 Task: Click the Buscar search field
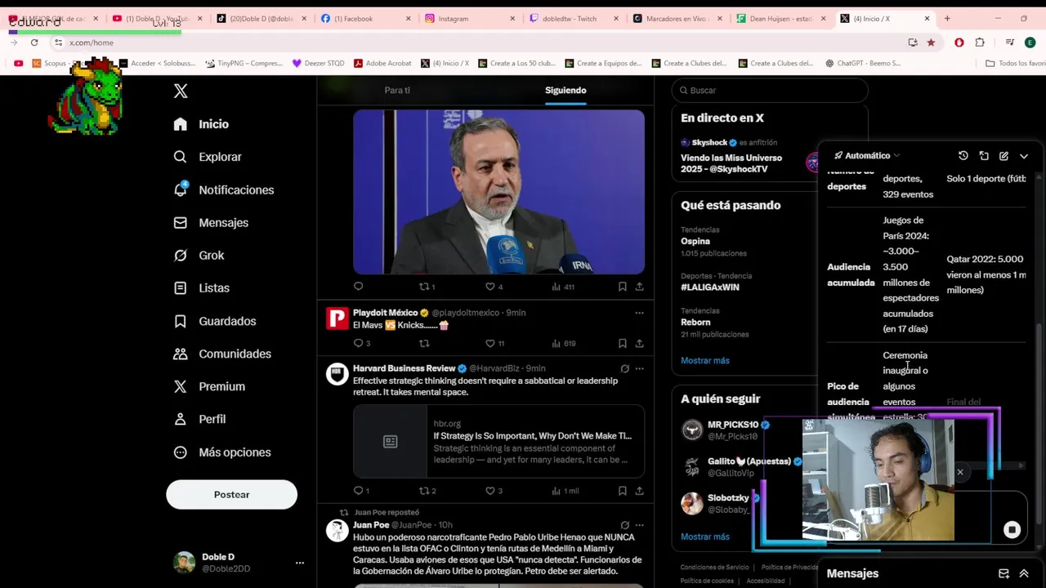pos(772,91)
